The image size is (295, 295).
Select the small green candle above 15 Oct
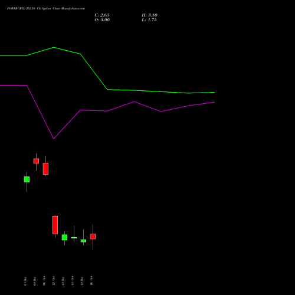(x=83, y=241)
